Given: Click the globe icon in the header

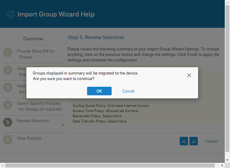Looking at the screenshot, I should (11, 14).
